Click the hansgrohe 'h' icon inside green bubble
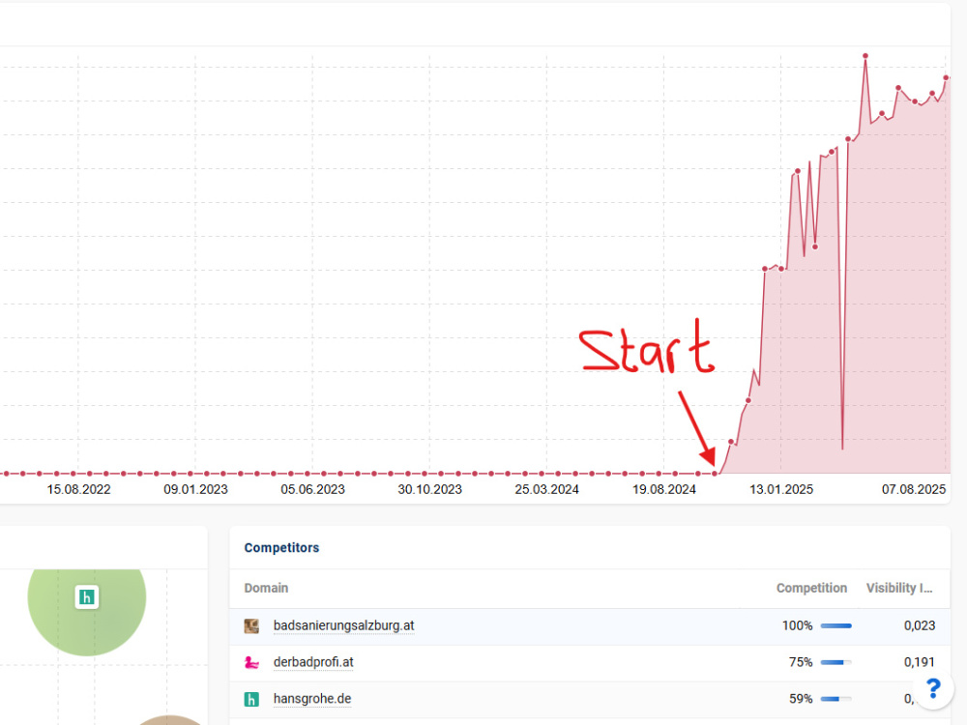 tap(87, 596)
